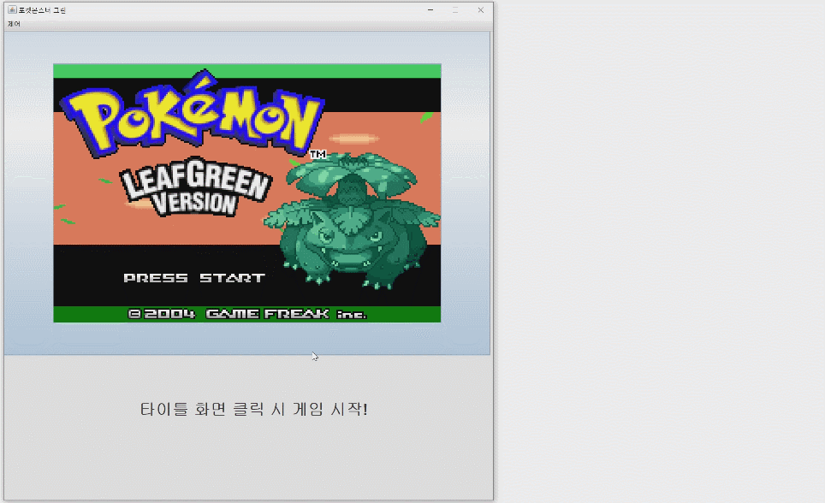Click the LeafGreen Version logo
The image size is (825, 503).
(196, 187)
